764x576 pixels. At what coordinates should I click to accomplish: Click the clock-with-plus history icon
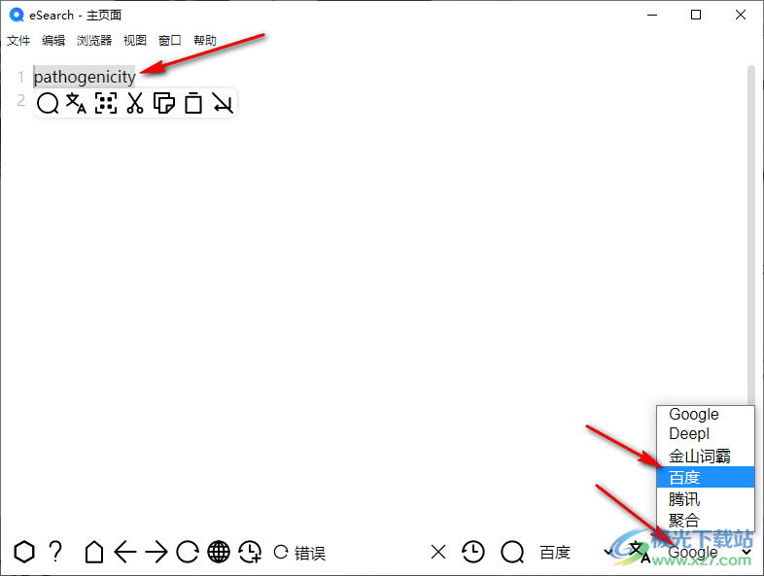tap(250, 552)
